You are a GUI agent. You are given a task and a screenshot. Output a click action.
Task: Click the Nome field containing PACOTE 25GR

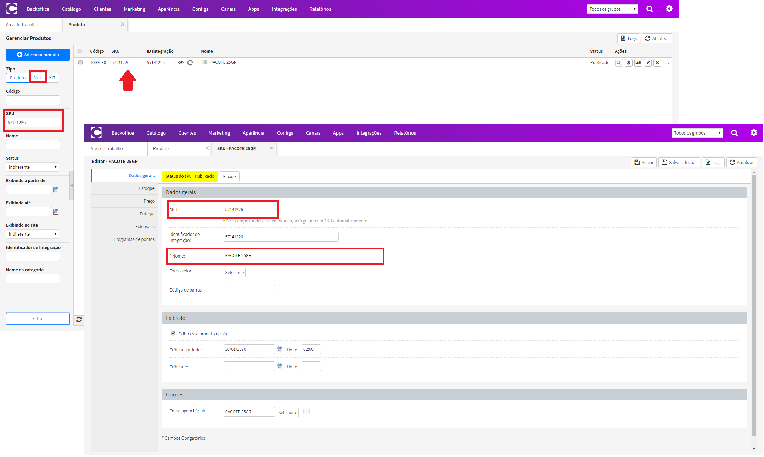[x=302, y=255]
